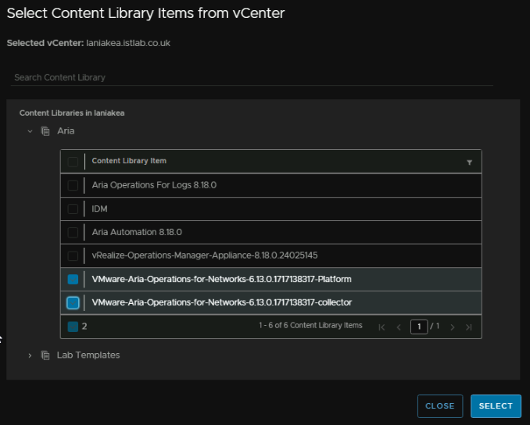Go to the first page icon
This screenshot has width=530, height=425.
point(382,327)
